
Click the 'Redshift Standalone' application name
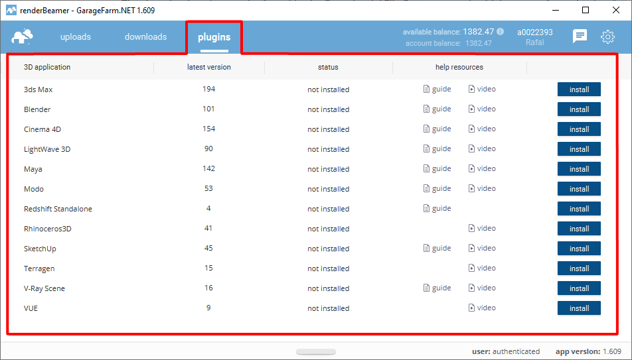58,209
